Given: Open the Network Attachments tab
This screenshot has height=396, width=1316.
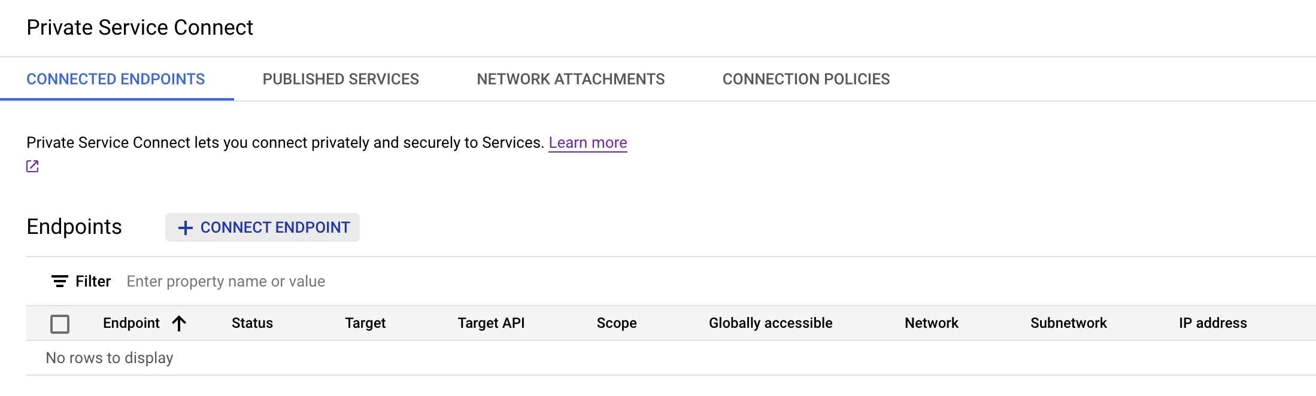Looking at the screenshot, I should pos(571,79).
